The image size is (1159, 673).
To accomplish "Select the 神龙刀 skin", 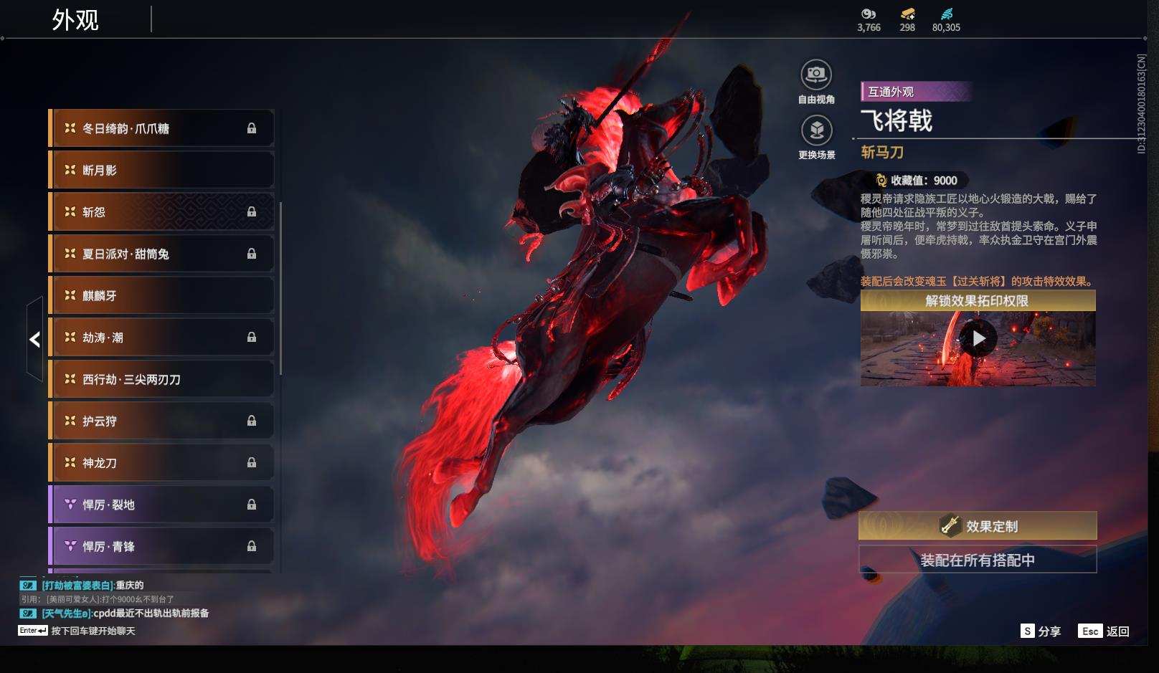I will click(x=161, y=463).
